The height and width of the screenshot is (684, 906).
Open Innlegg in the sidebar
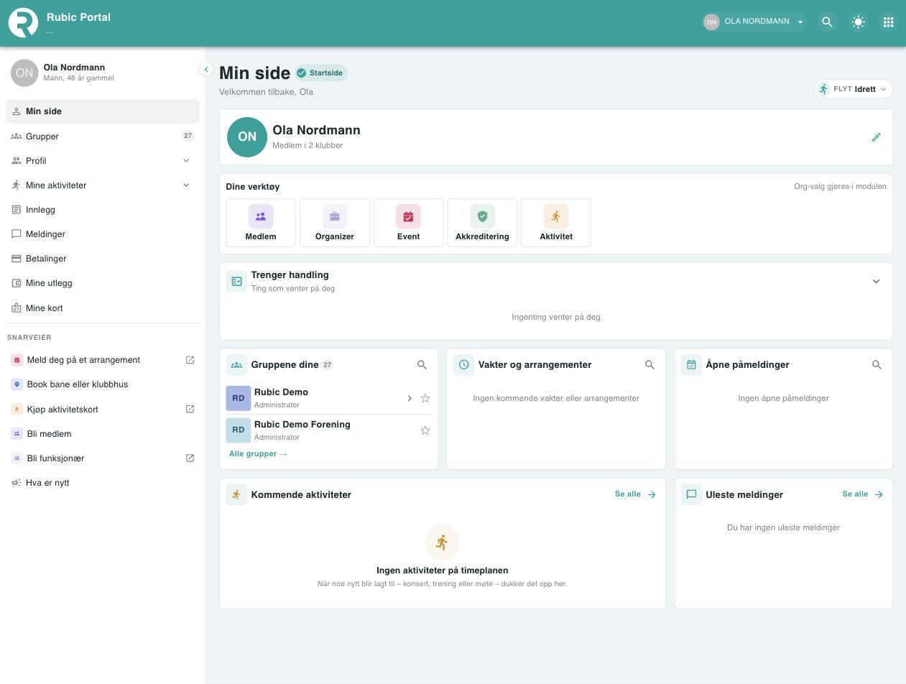pos(103,209)
